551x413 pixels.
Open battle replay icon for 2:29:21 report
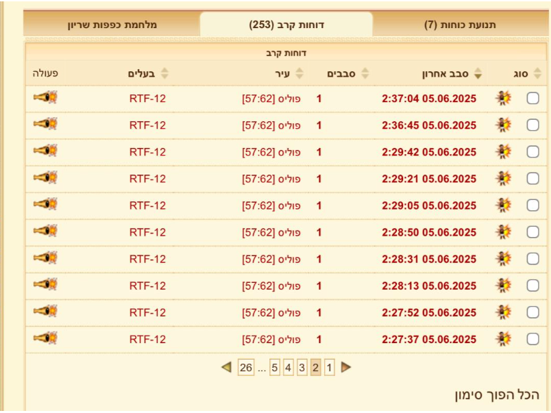tap(45, 177)
